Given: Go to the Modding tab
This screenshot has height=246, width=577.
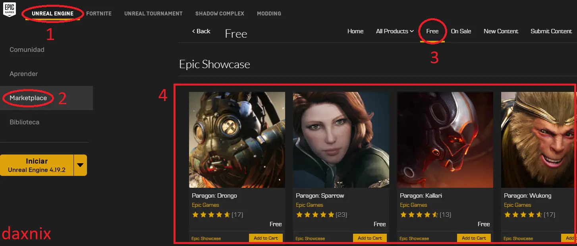Looking at the screenshot, I should coord(269,13).
